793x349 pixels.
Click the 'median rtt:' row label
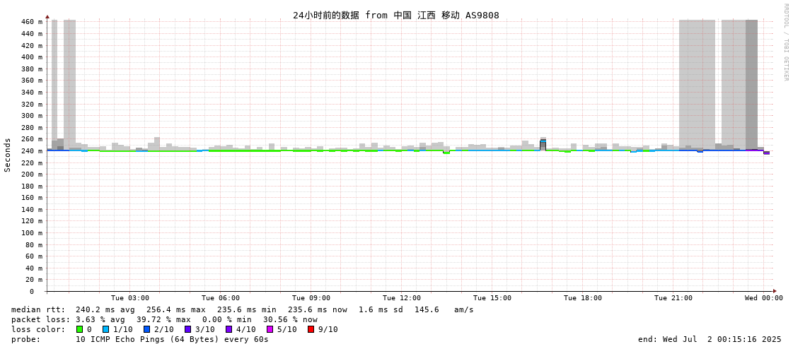click(x=38, y=309)
